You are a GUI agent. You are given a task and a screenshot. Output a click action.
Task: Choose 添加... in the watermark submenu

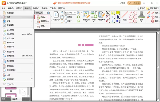tap(42, 17)
